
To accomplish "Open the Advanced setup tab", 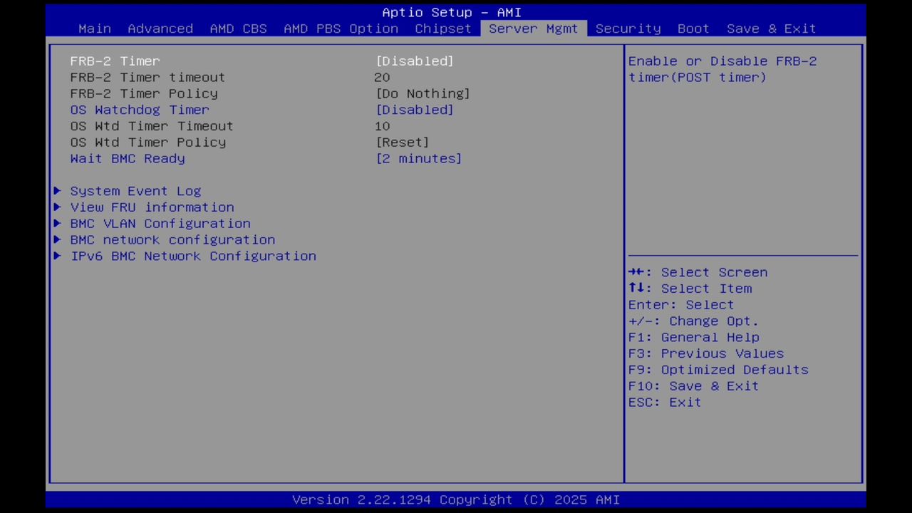I will coord(160,28).
